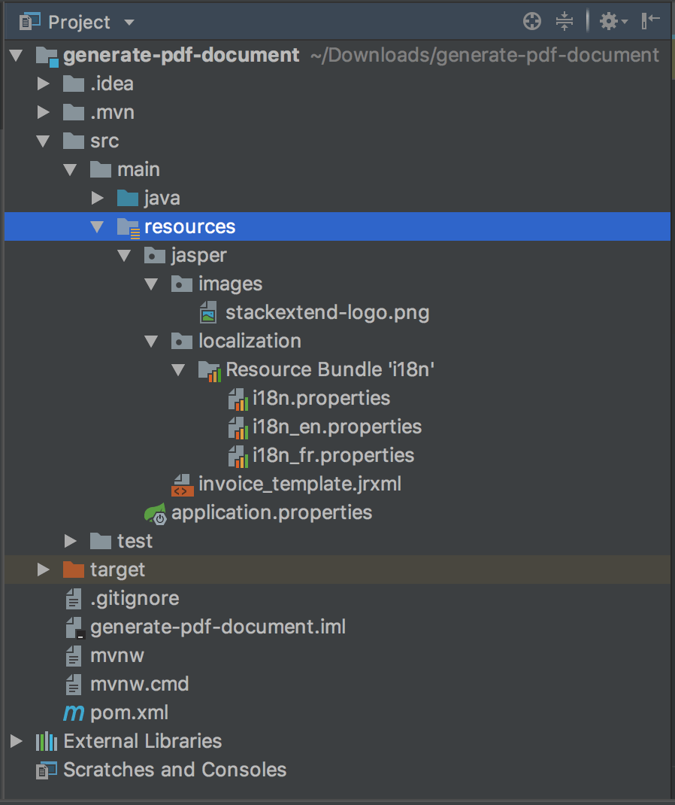The height and width of the screenshot is (805, 675).
Task: Click the Scroll from Source crosshair icon
Action: [x=531, y=21]
